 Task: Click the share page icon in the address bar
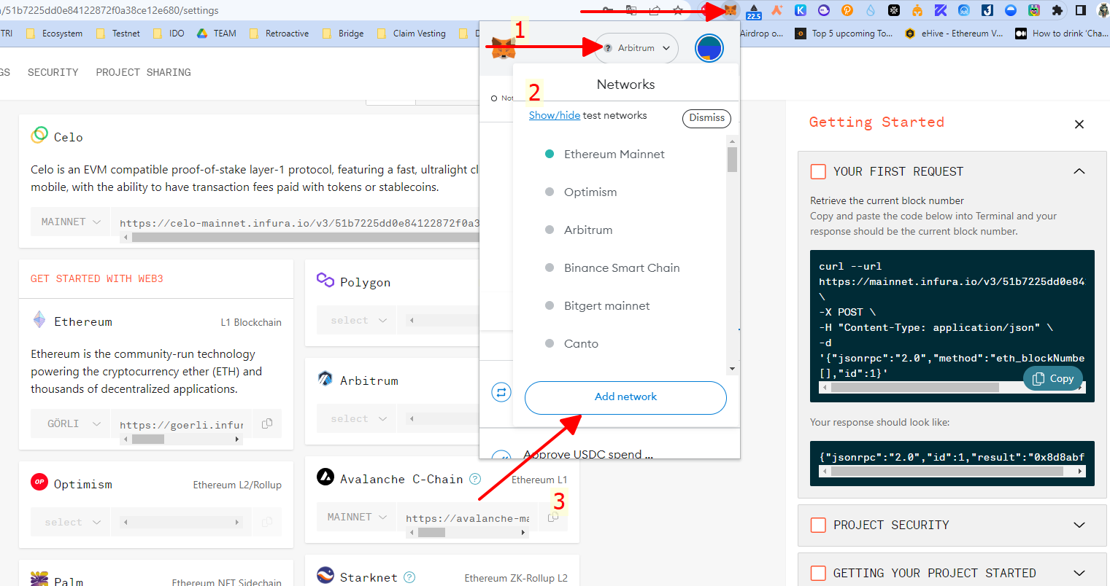pyautogui.click(x=655, y=10)
